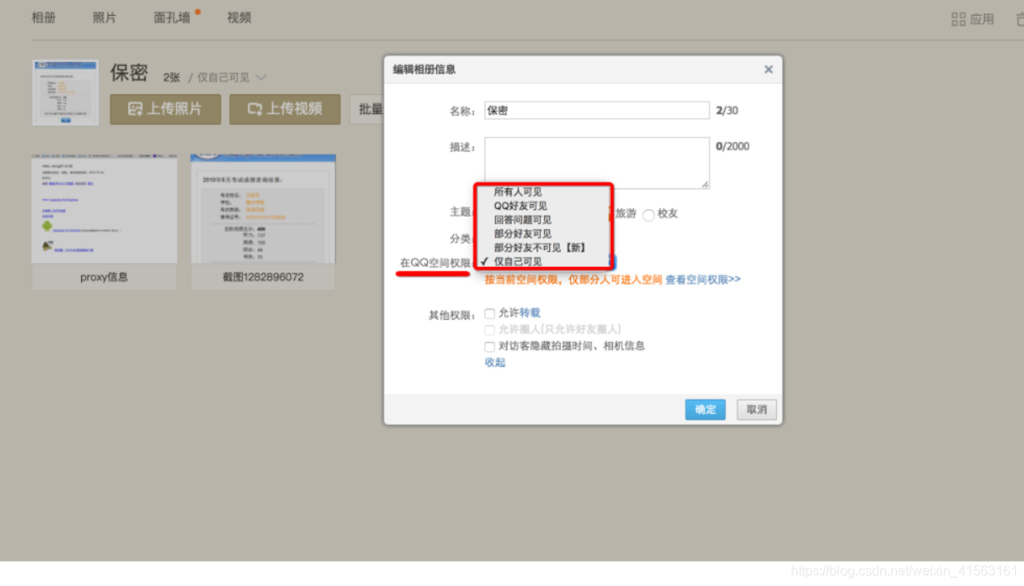Open the 相册 tab
Screen dimensions: 1024x586
click(x=43, y=18)
